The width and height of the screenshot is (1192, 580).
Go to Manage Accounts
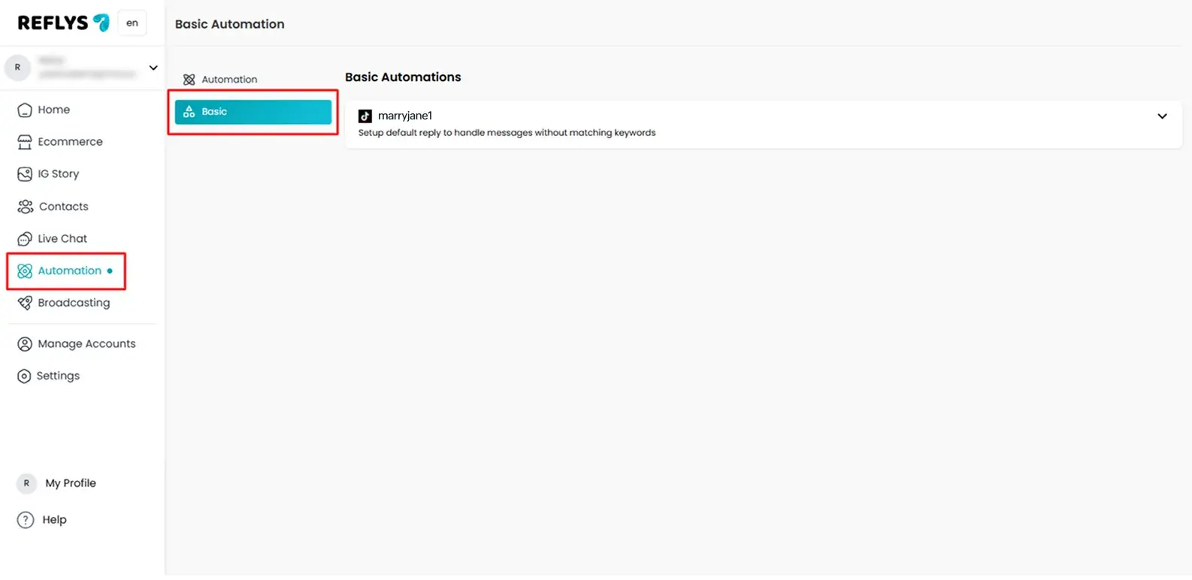tap(86, 344)
